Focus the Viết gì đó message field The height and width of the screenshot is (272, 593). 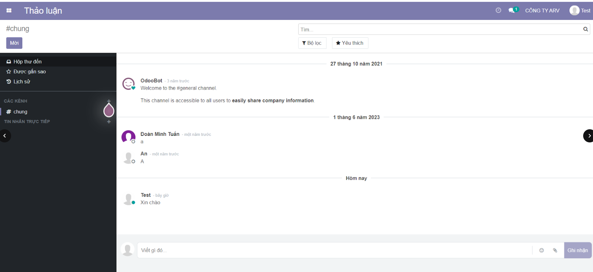pos(334,250)
